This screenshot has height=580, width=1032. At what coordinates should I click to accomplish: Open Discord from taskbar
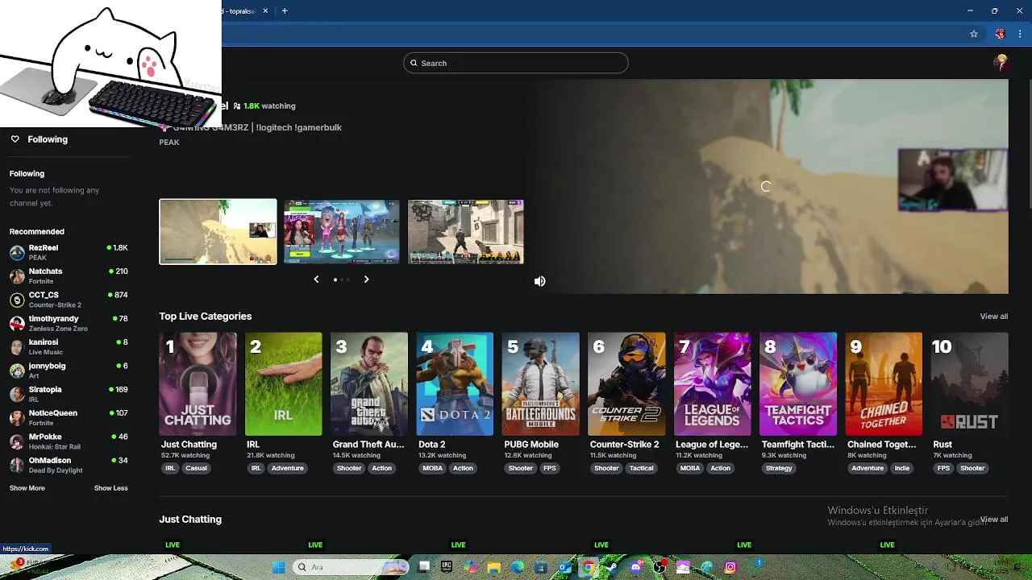coord(635,567)
